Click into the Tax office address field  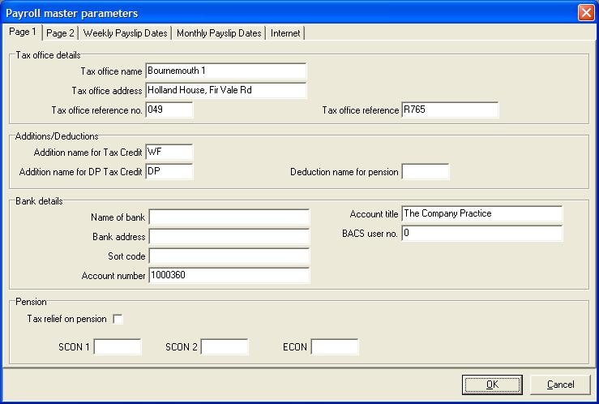click(226, 91)
